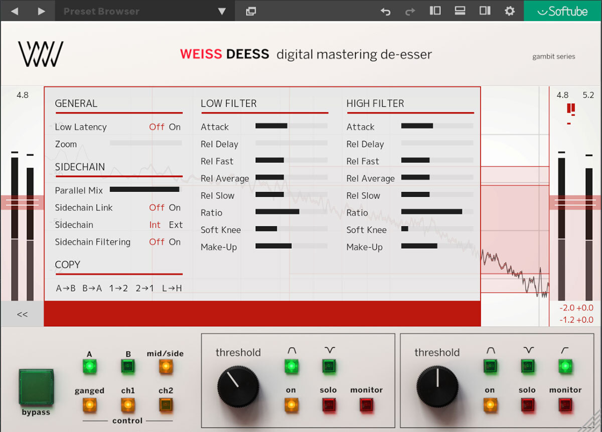Viewport: 602px width, 432px height.
Task: Set Sidechain Link to Off
Action: click(157, 207)
